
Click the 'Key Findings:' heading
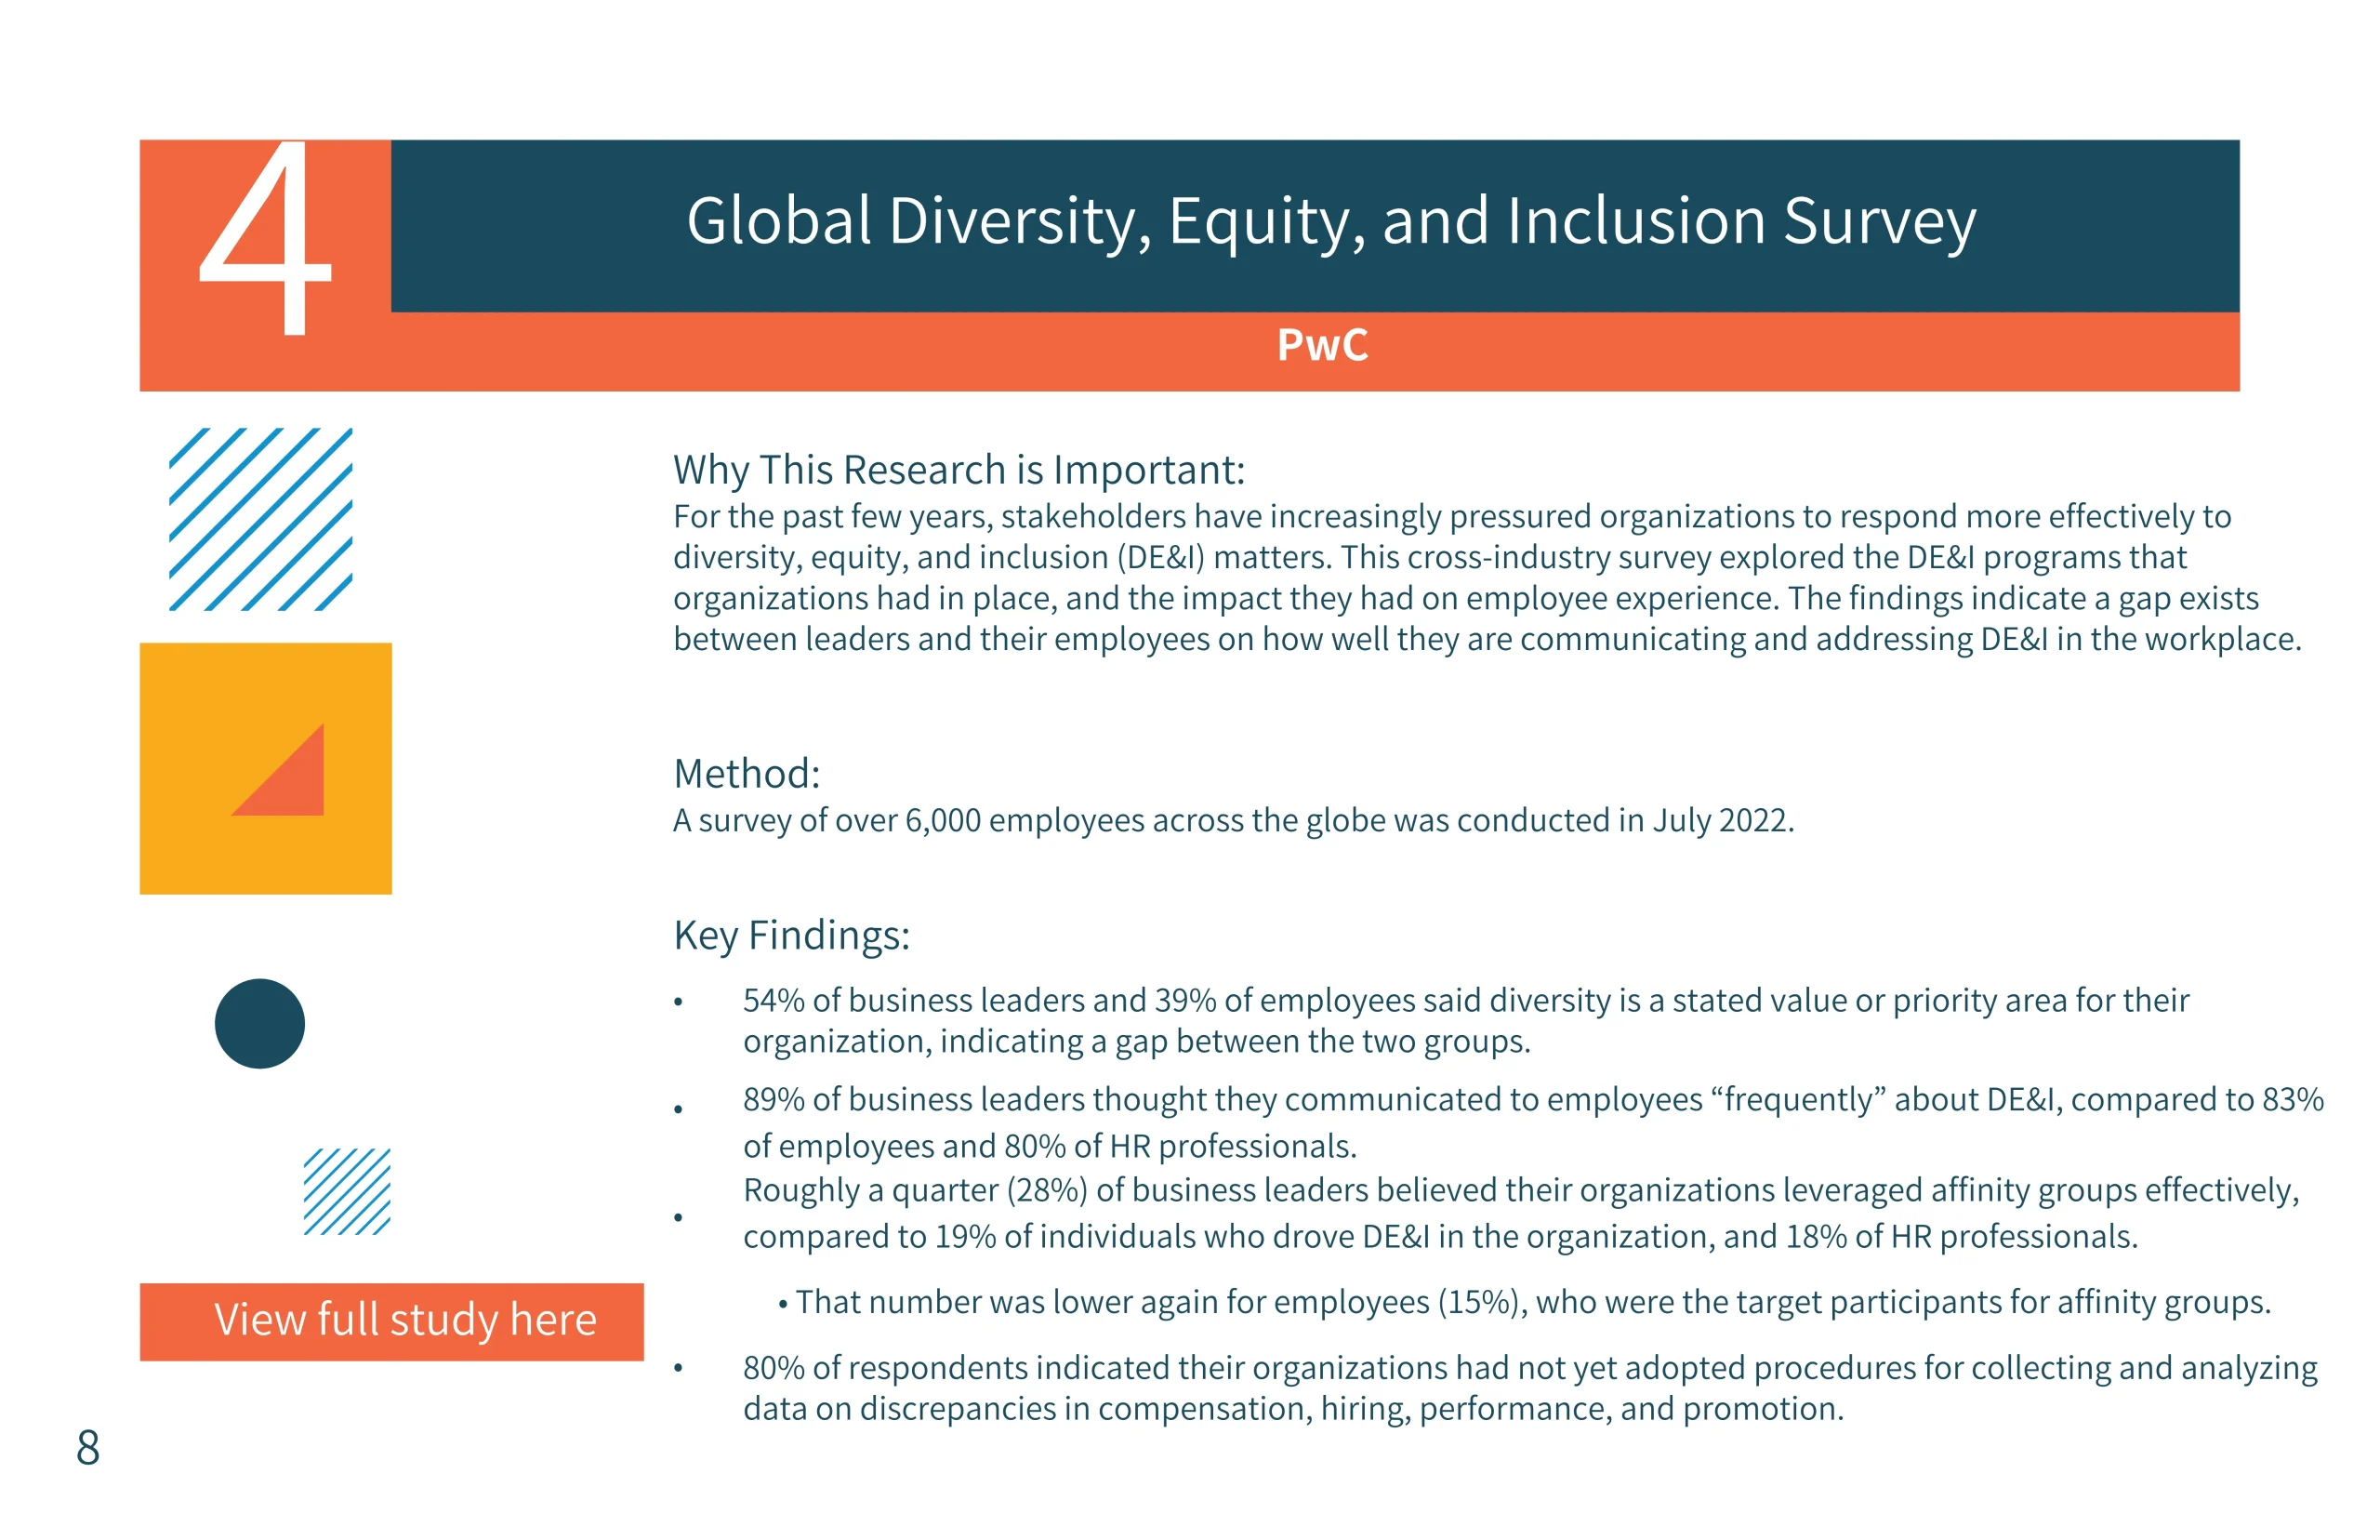coord(790,936)
